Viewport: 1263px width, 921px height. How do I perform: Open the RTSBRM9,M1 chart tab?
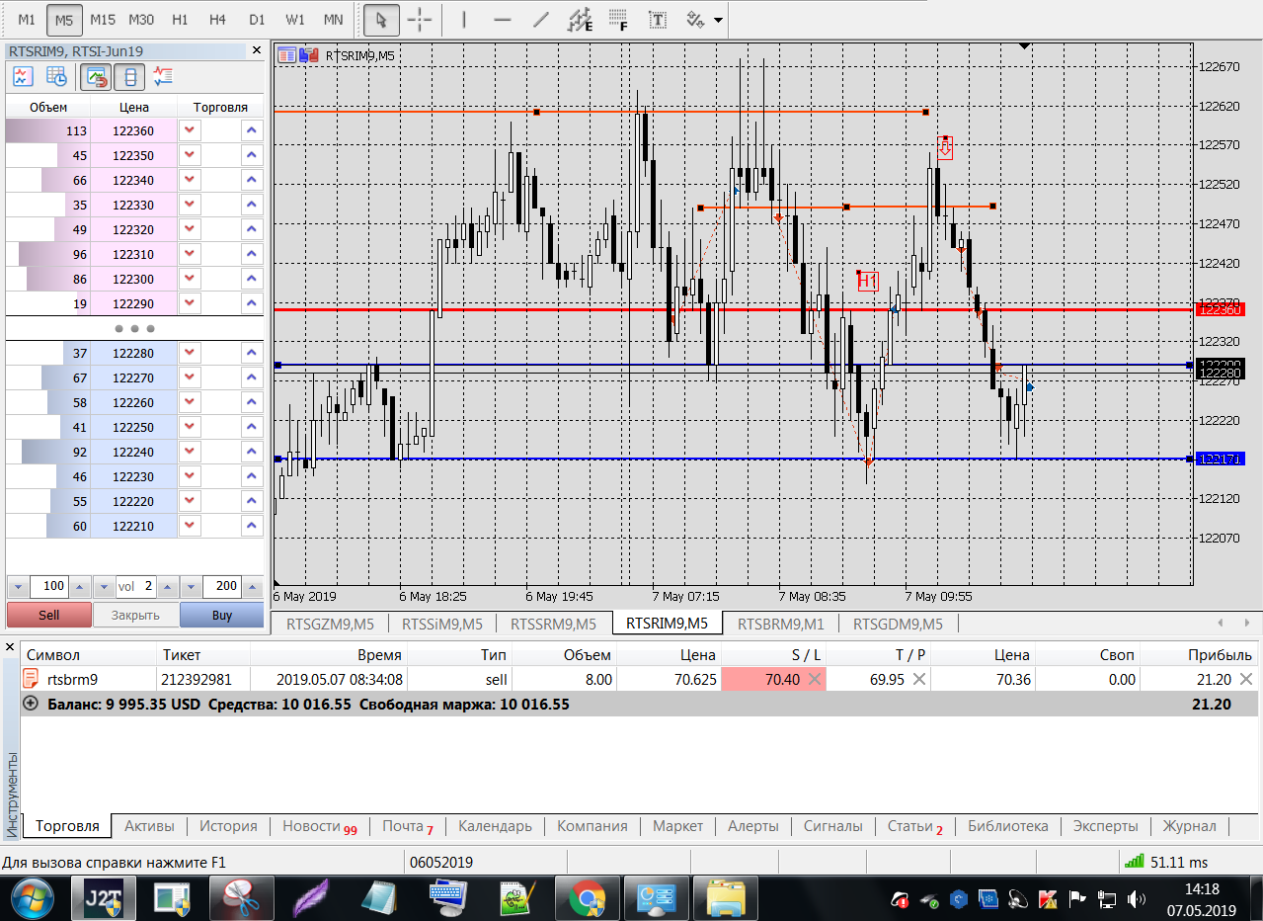[x=780, y=624]
